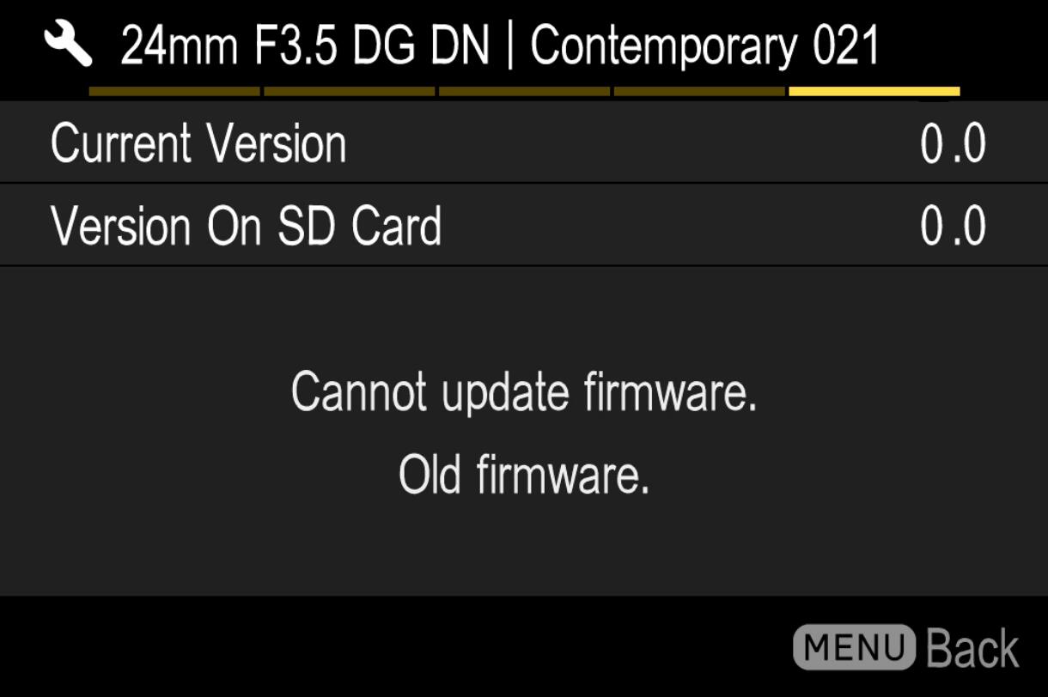The height and width of the screenshot is (697, 1048).
Task: Open the Current Version row
Action: pos(524,142)
